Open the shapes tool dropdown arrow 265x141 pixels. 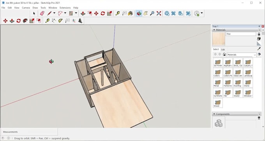click(76, 13)
